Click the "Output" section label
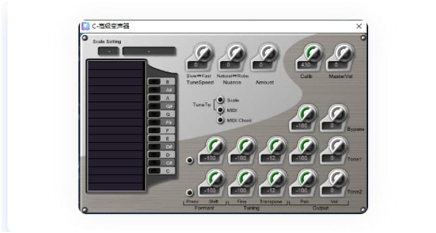 pyautogui.click(x=320, y=208)
